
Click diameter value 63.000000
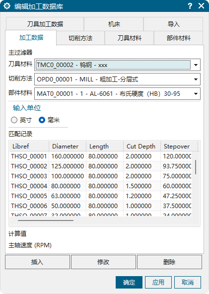coord(66,196)
